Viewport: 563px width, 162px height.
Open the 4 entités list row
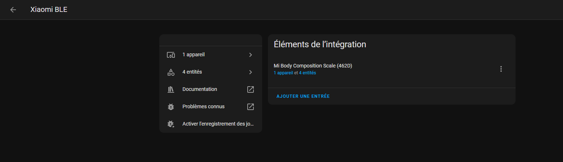tap(211, 72)
